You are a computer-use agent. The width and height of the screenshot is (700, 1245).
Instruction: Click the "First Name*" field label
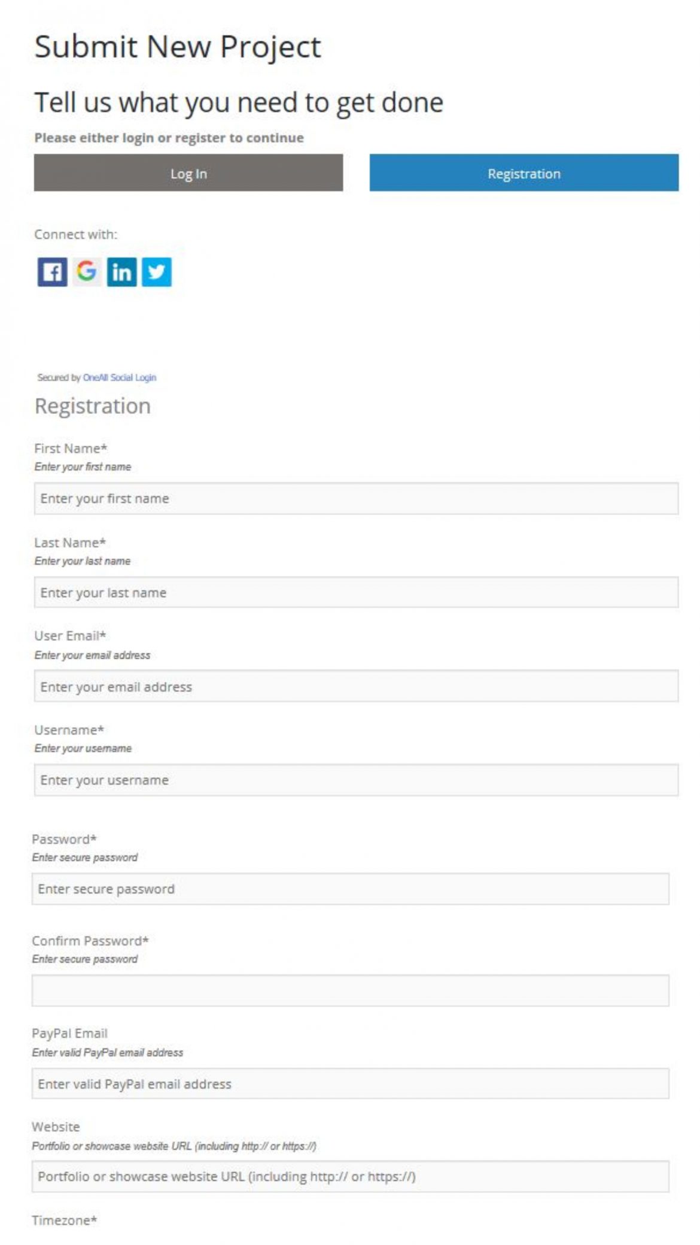71,448
